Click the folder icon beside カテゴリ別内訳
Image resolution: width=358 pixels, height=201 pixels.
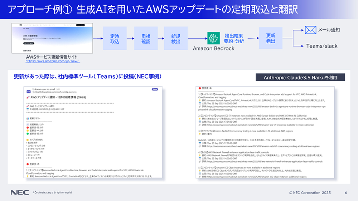(x=28, y=139)
